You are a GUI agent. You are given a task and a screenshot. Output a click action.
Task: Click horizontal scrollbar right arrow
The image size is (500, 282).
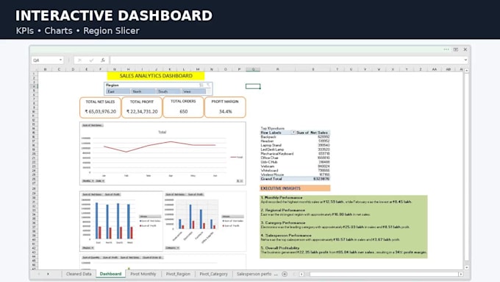(x=460, y=274)
